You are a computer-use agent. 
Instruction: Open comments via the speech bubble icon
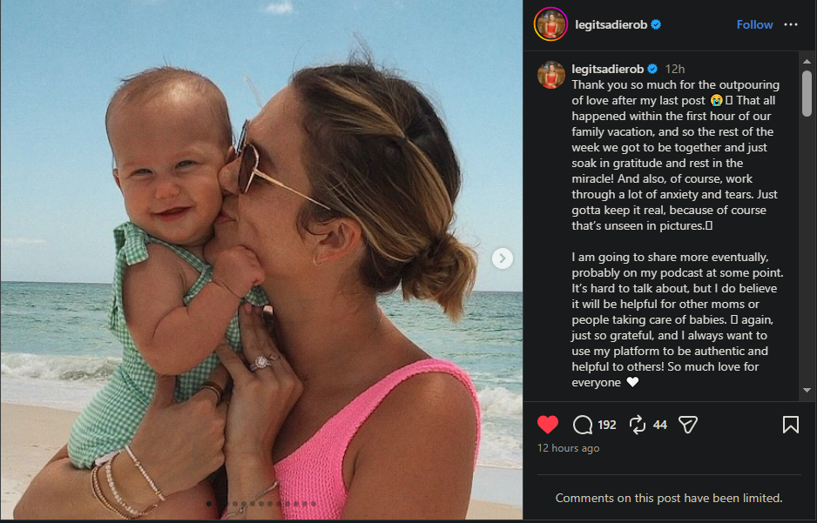click(x=583, y=425)
